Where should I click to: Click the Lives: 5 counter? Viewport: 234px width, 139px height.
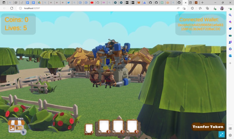click(x=16, y=28)
